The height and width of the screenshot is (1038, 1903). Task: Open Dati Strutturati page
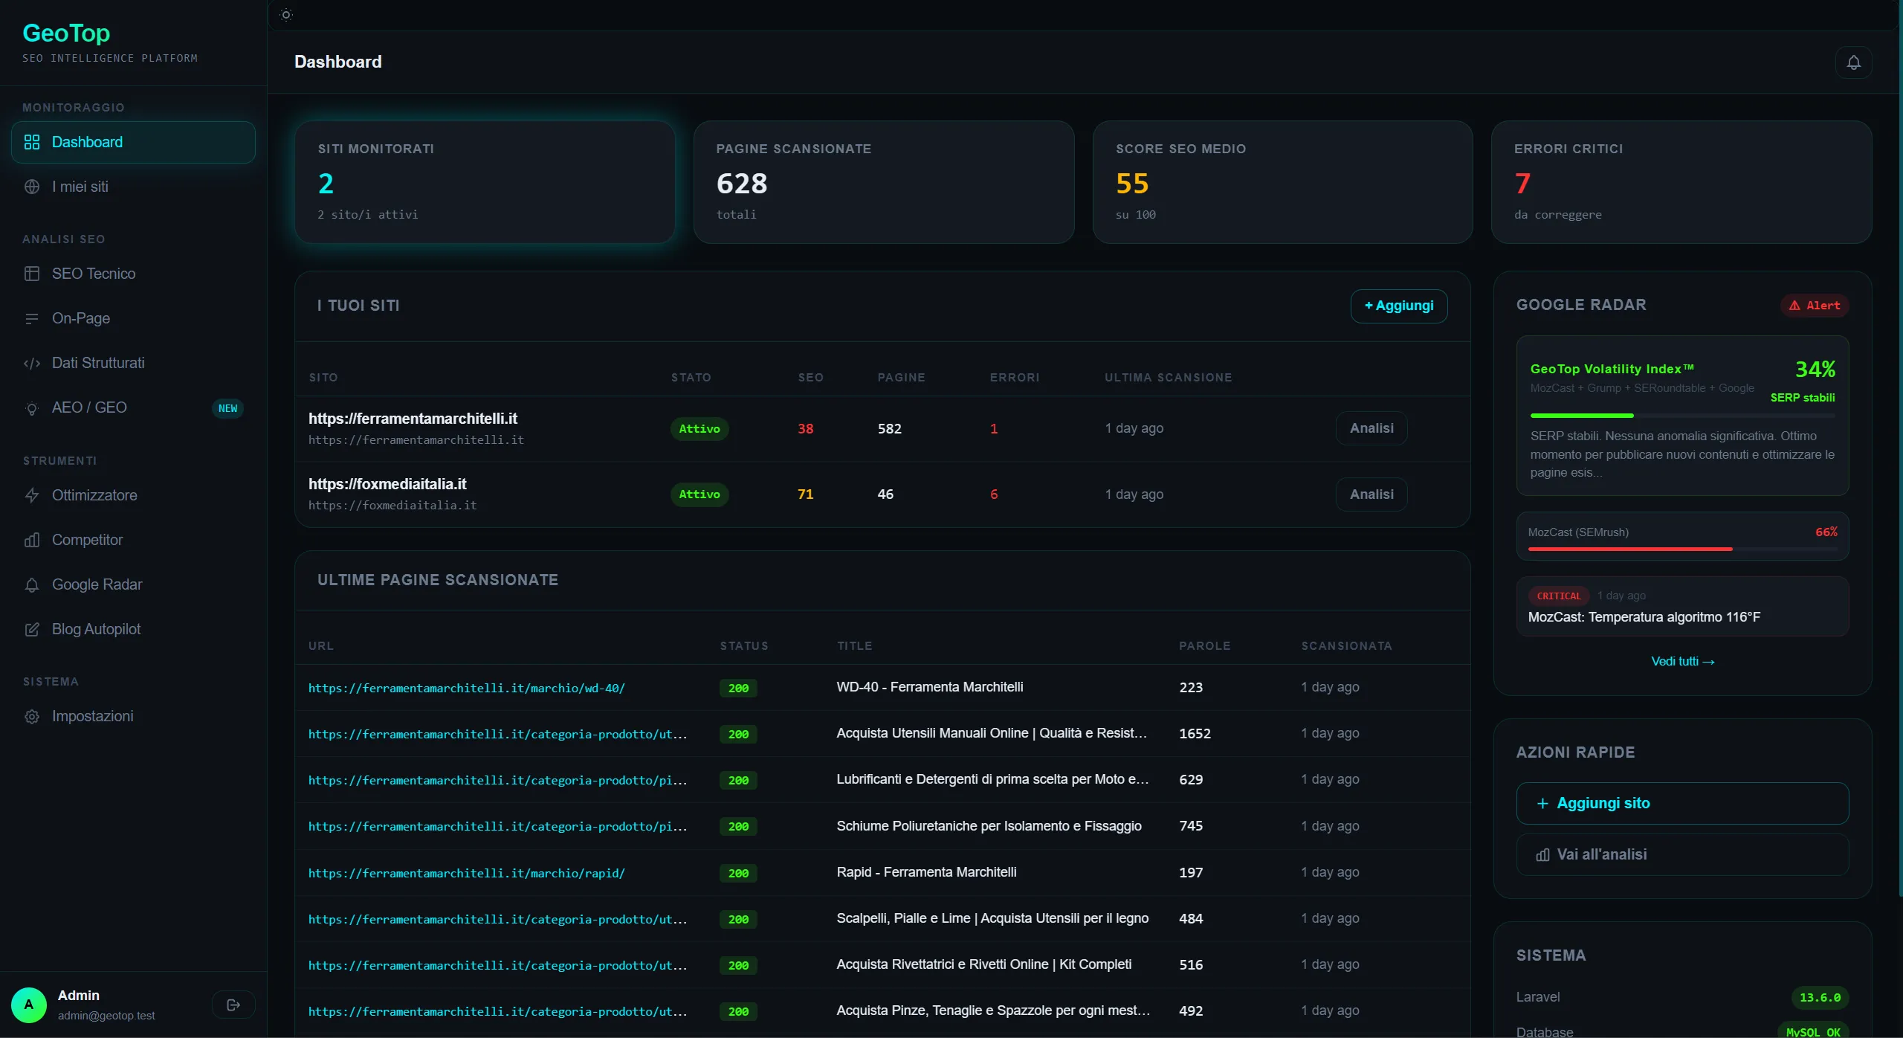coord(133,363)
